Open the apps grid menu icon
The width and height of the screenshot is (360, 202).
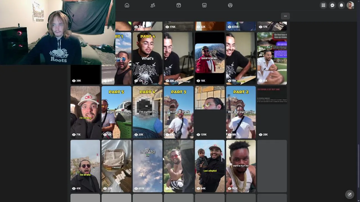tap(323, 5)
